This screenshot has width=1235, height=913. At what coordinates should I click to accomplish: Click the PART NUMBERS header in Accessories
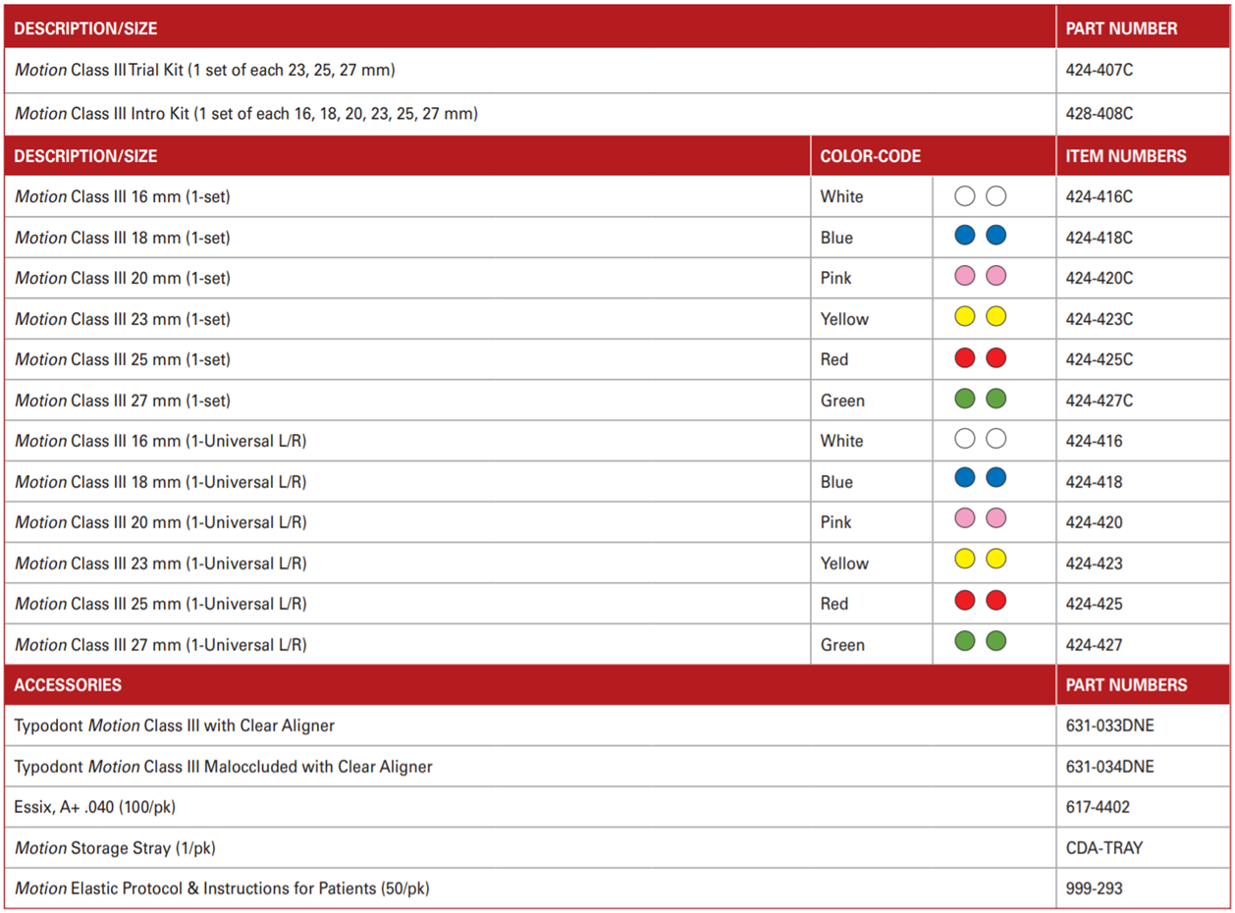tap(1127, 685)
